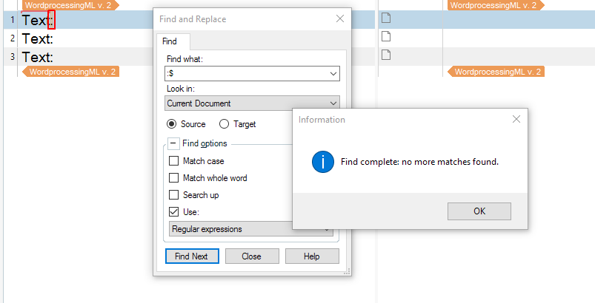
Task: Click the document icon in segment 2
Action: pyautogui.click(x=385, y=37)
